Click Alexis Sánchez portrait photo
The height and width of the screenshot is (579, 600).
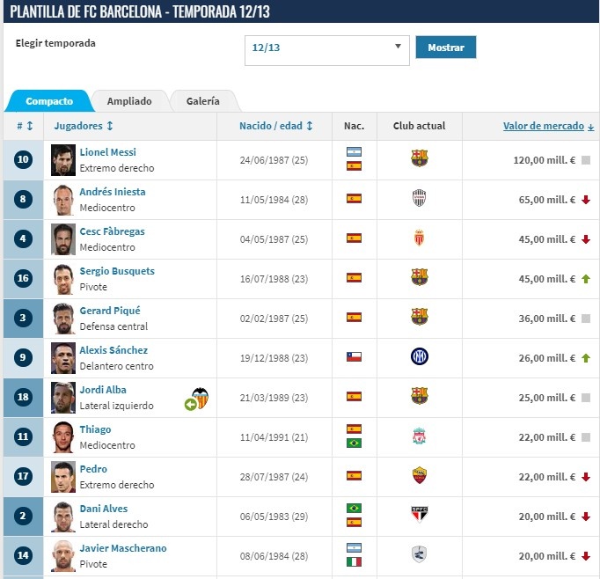pyautogui.click(x=63, y=358)
